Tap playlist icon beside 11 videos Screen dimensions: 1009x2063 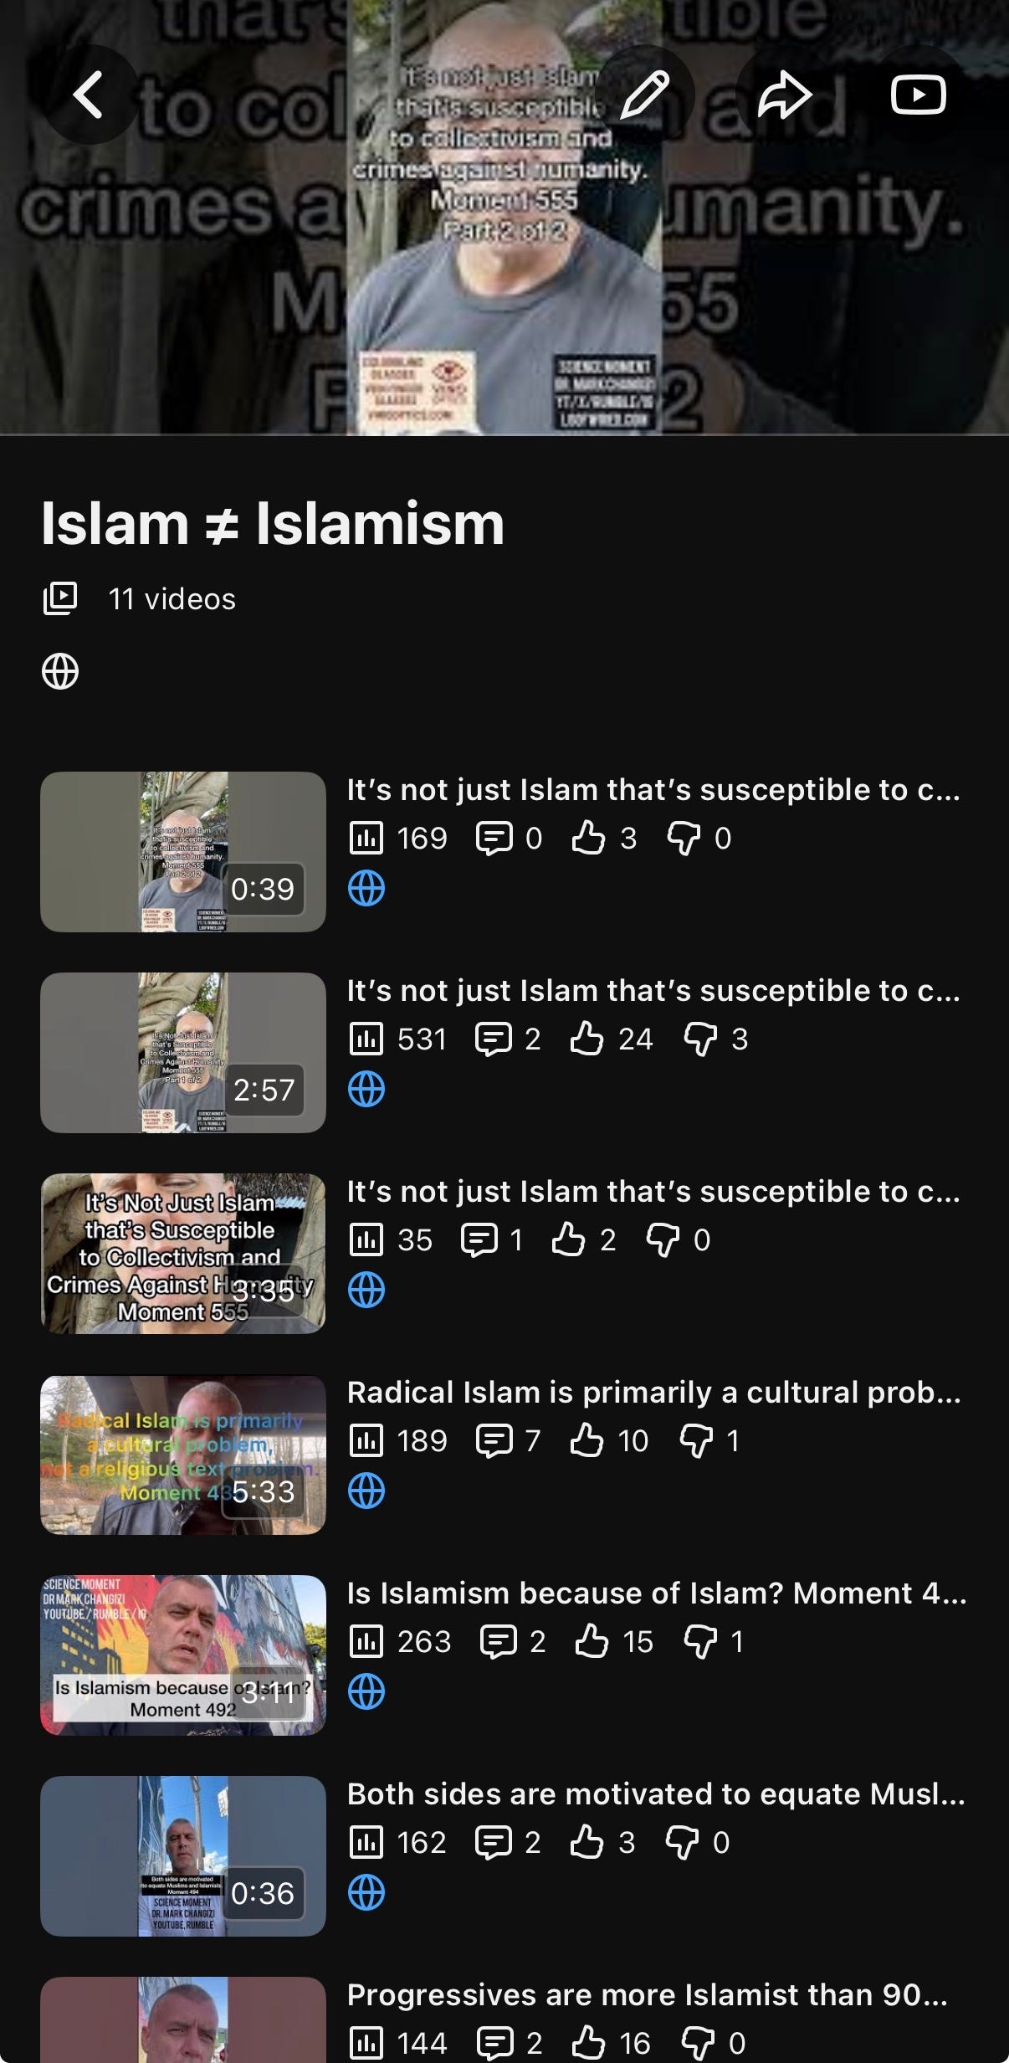pos(60,598)
